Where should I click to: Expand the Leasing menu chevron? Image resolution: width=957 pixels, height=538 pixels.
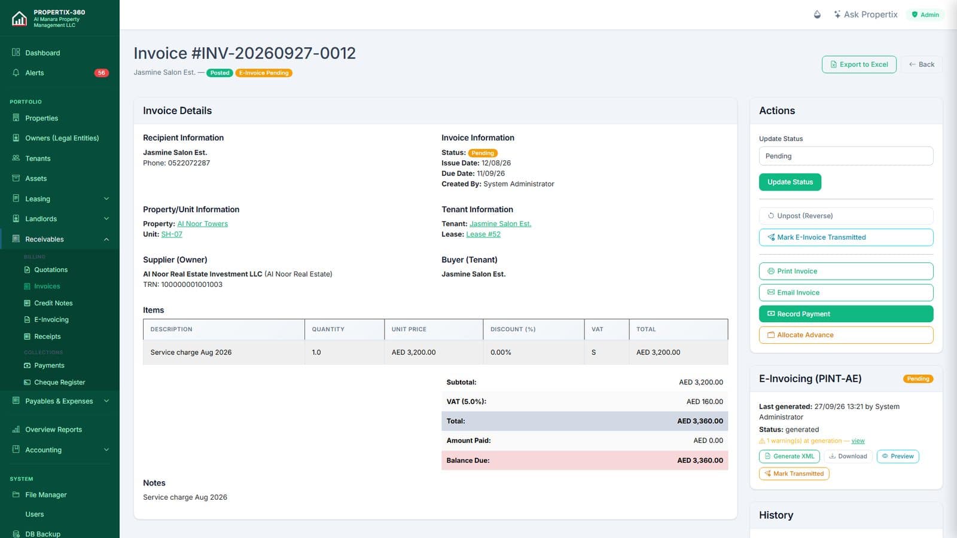[x=106, y=198]
